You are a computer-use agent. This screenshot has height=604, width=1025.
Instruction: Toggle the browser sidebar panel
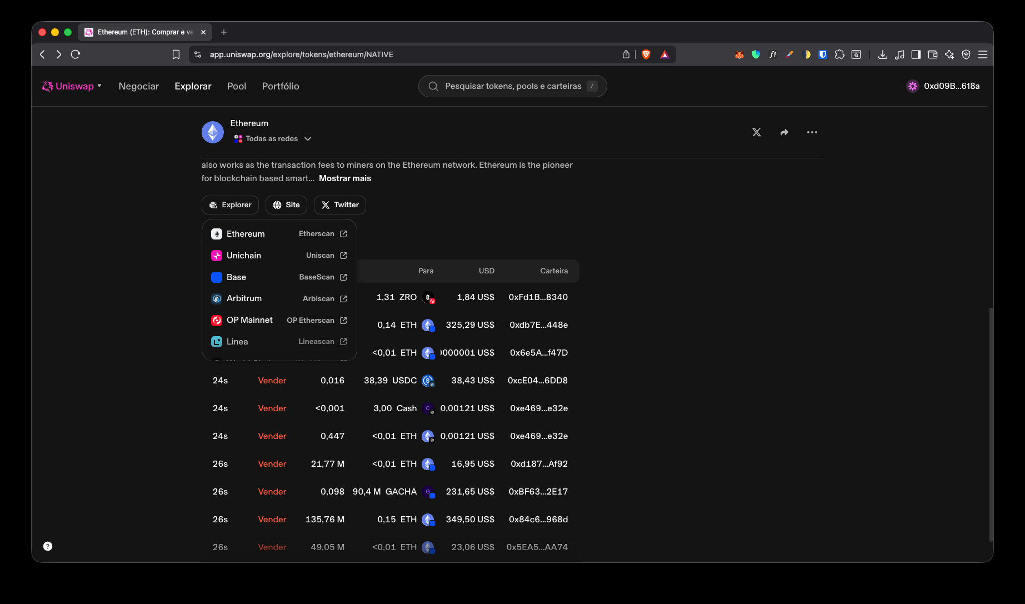[x=916, y=54]
